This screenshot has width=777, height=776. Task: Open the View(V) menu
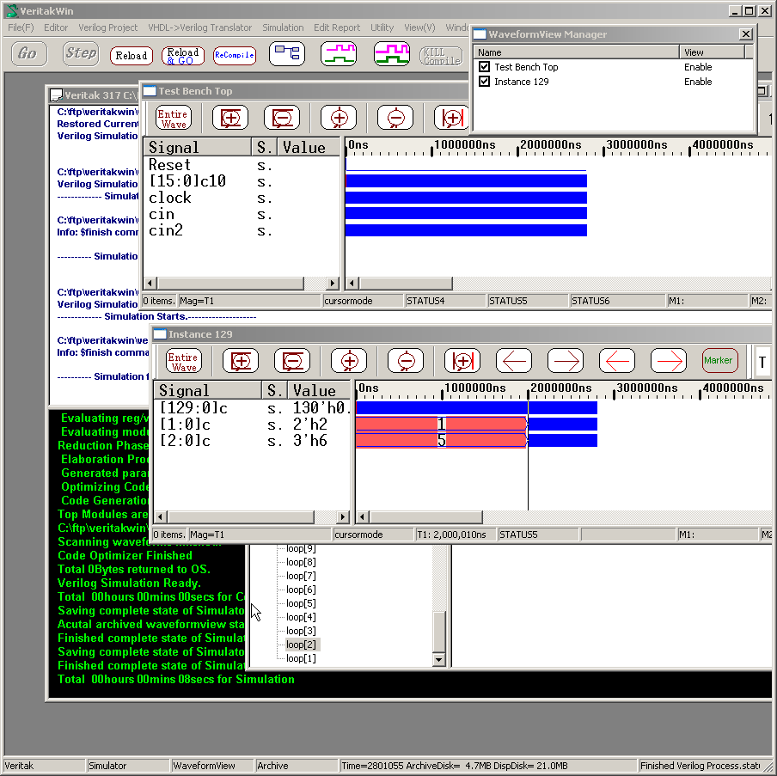(419, 27)
